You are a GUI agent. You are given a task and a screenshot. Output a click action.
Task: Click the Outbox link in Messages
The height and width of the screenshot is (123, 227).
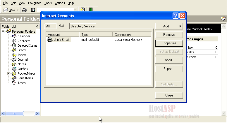(x=191, y=57)
